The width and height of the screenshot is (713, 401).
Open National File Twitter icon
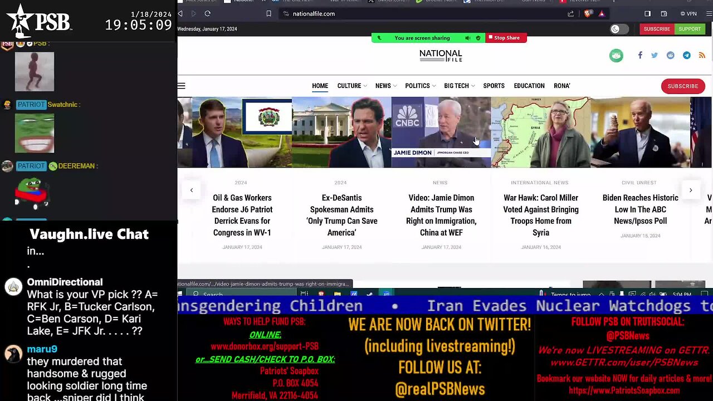[x=655, y=55]
